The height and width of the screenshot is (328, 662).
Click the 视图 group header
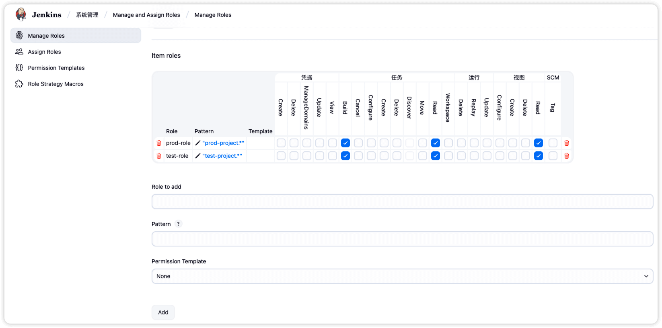coord(519,77)
